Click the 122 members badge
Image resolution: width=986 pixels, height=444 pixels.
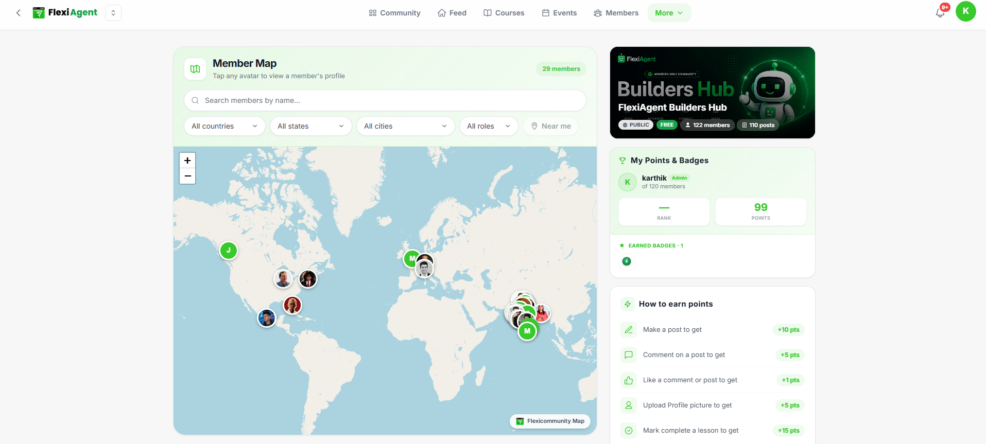[707, 125]
